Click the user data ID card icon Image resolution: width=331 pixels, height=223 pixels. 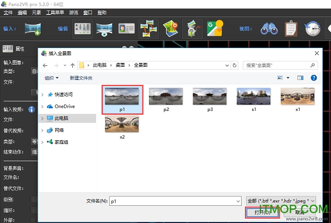[x=127, y=28]
